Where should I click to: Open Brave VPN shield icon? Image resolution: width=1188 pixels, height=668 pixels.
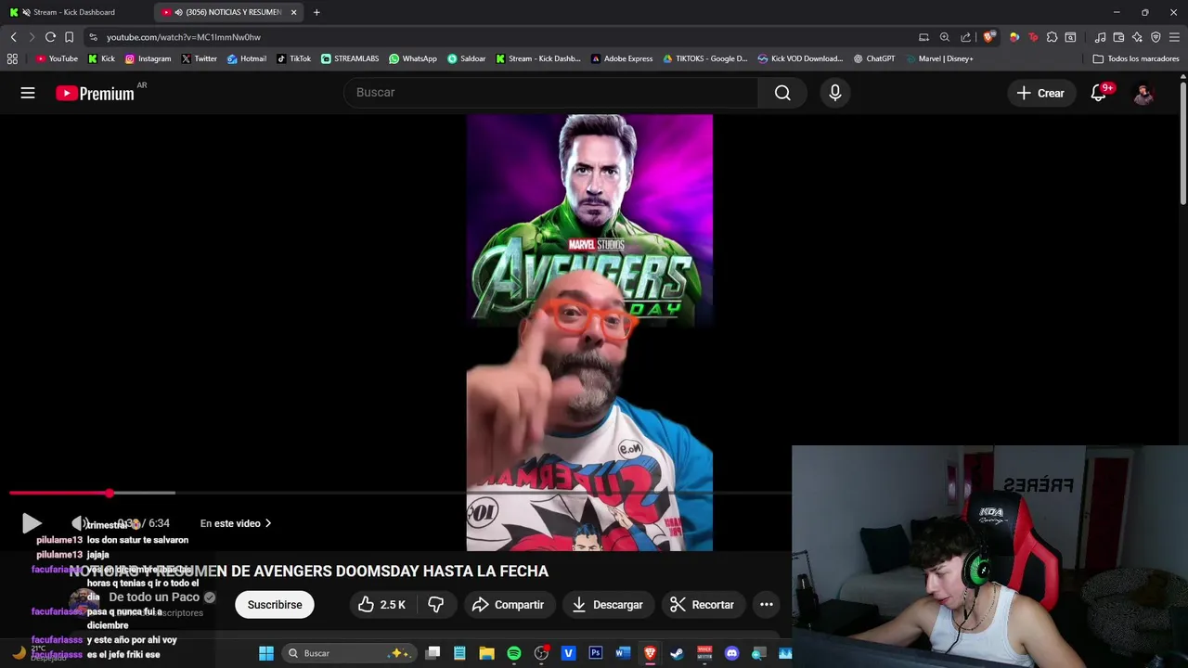coord(1156,37)
